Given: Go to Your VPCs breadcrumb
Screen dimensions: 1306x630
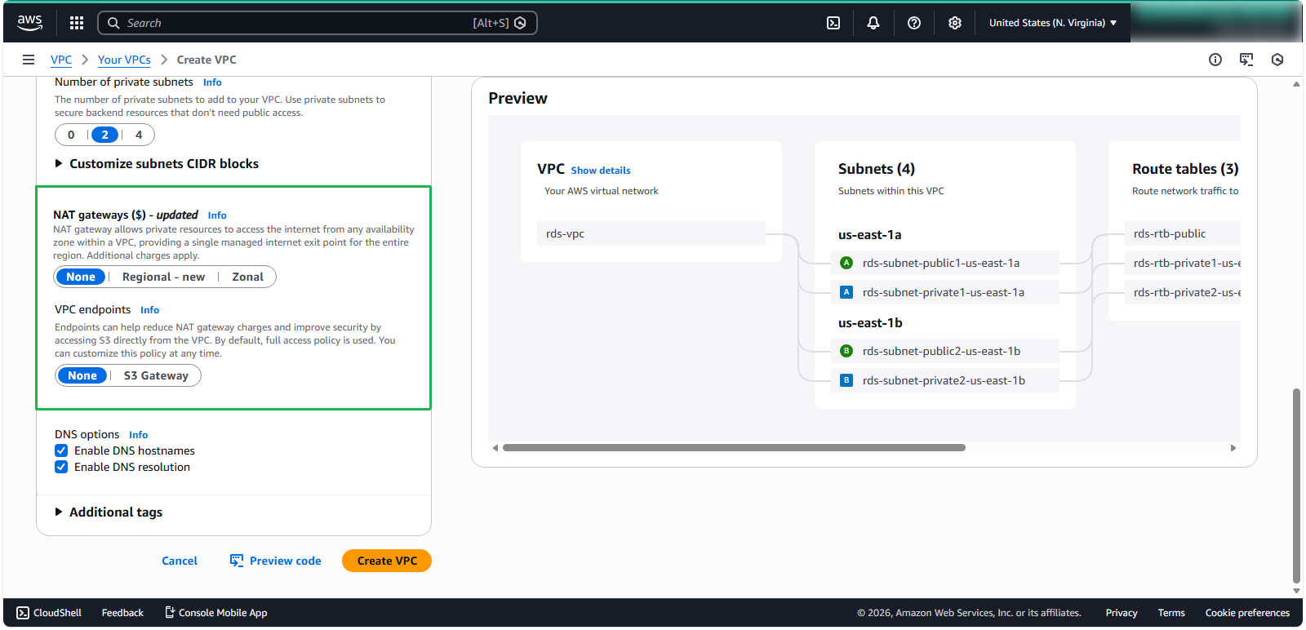Looking at the screenshot, I should click(x=124, y=60).
